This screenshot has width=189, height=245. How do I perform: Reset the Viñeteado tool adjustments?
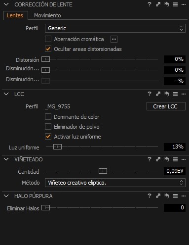click(x=167, y=159)
